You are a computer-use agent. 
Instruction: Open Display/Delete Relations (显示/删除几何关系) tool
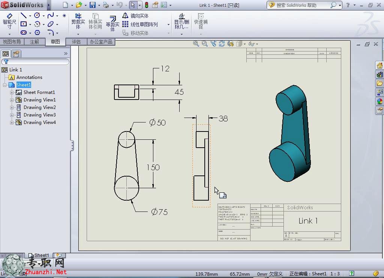[x=181, y=21]
